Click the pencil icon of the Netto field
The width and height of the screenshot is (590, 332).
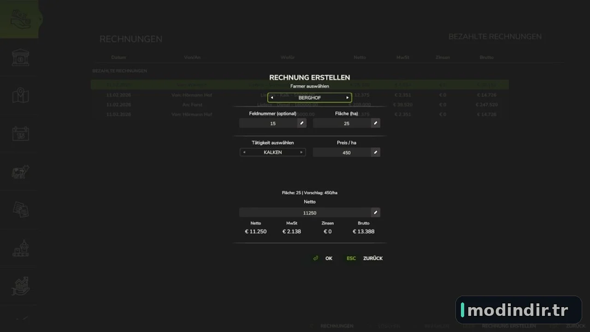pyautogui.click(x=376, y=213)
